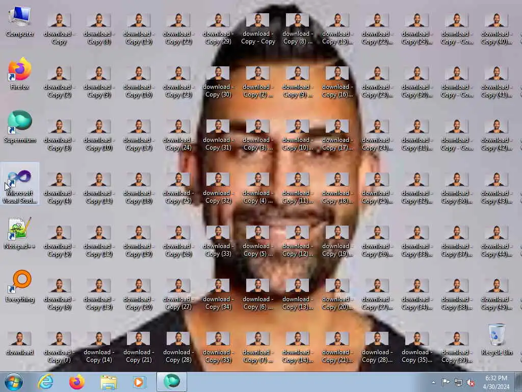Select file download - Copy (30)
Viewport: 522px width, 392px height.
coord(218,82)
